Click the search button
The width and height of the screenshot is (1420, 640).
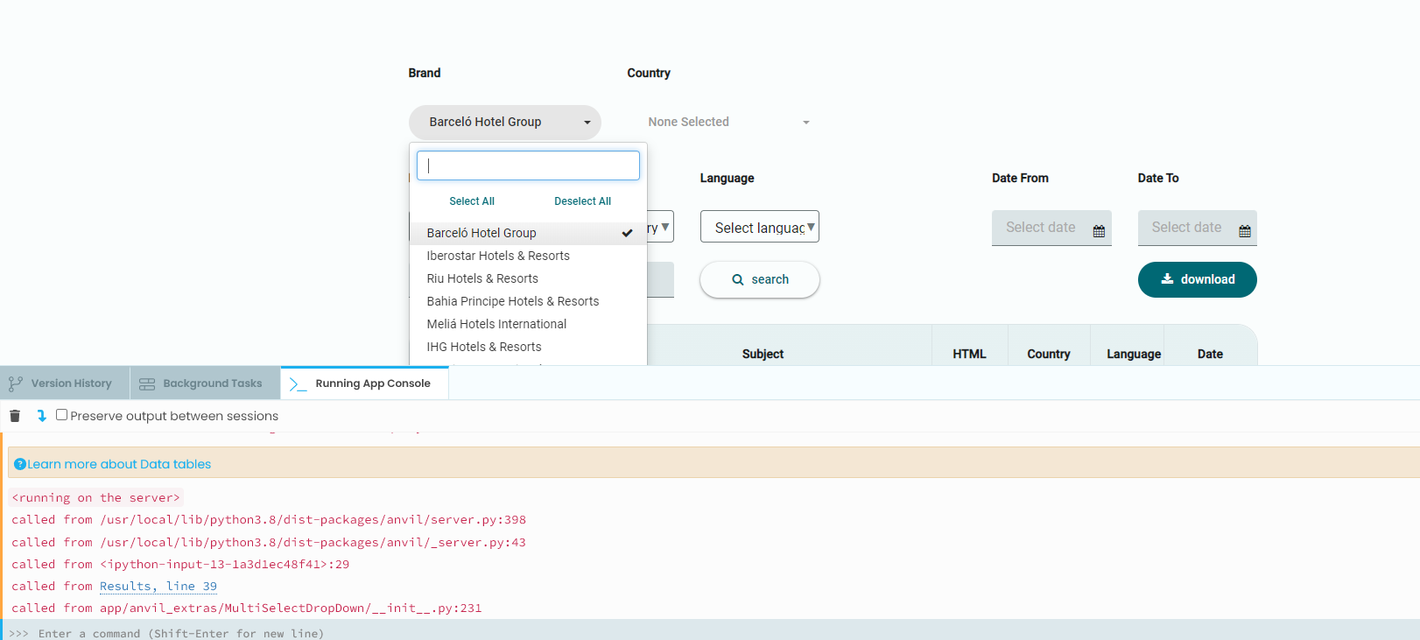click(x=760, y=280)
